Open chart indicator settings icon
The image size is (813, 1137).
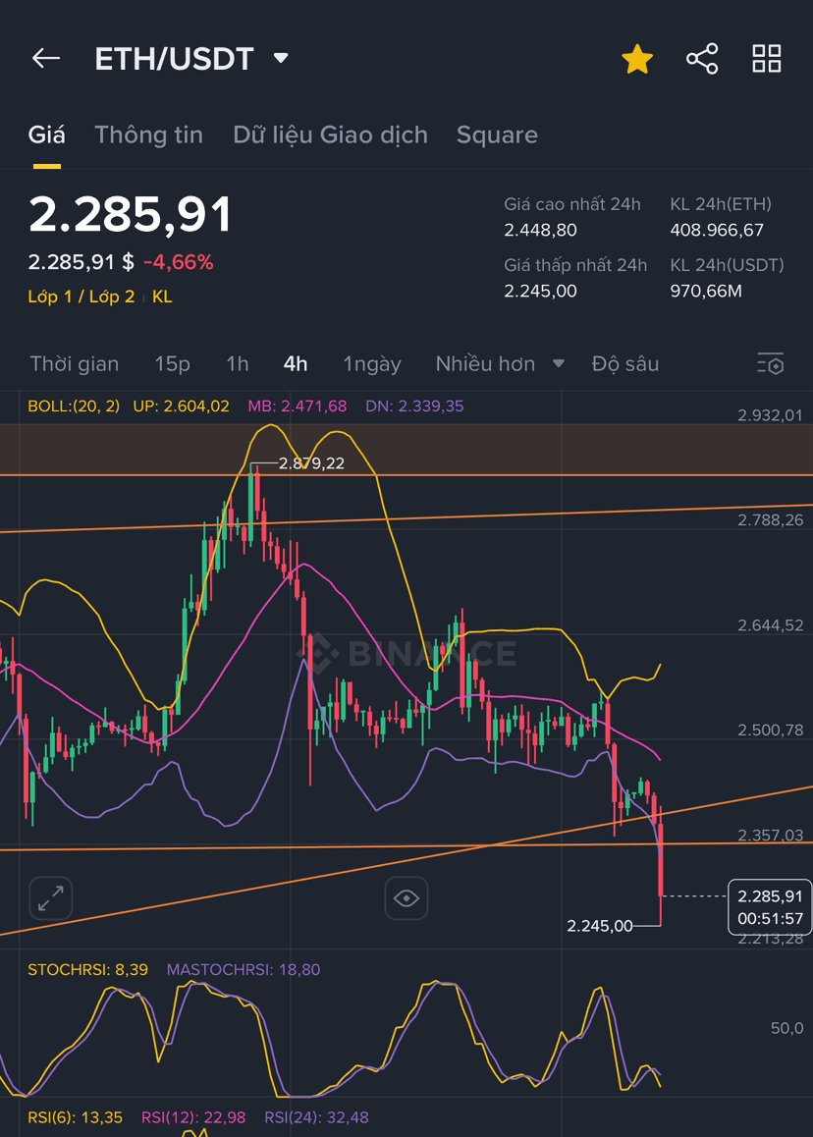coord(771,363)
